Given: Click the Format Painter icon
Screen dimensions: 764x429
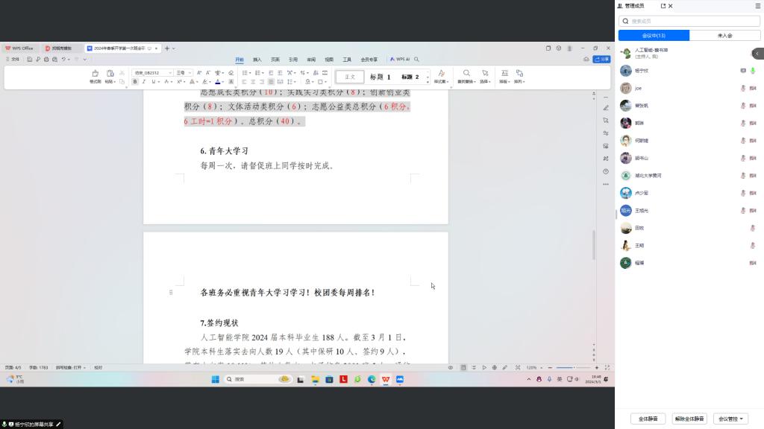Looking at the screenshot, I should pos(95,75).
